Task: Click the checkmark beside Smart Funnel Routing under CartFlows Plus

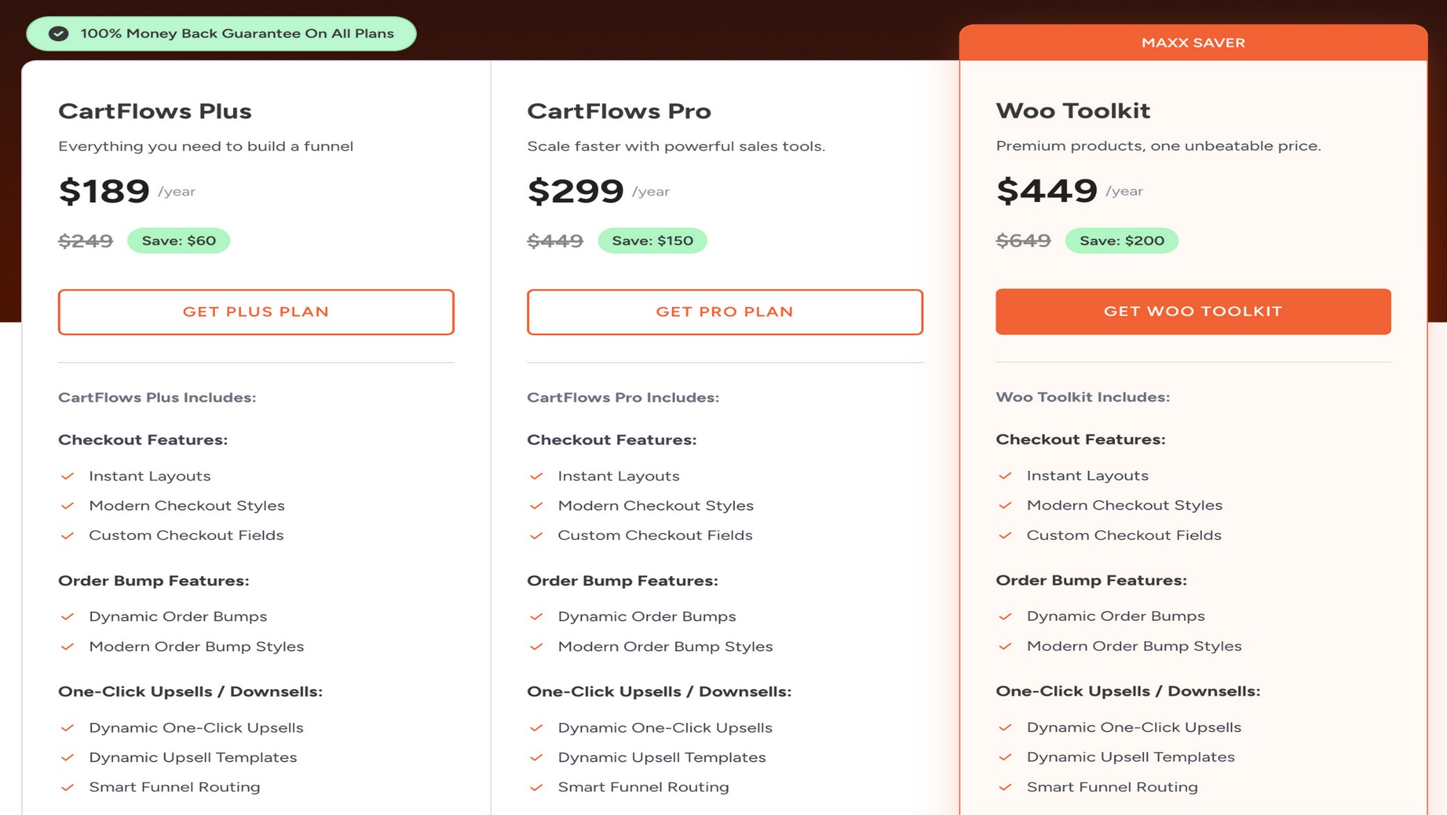Action: 68,787
